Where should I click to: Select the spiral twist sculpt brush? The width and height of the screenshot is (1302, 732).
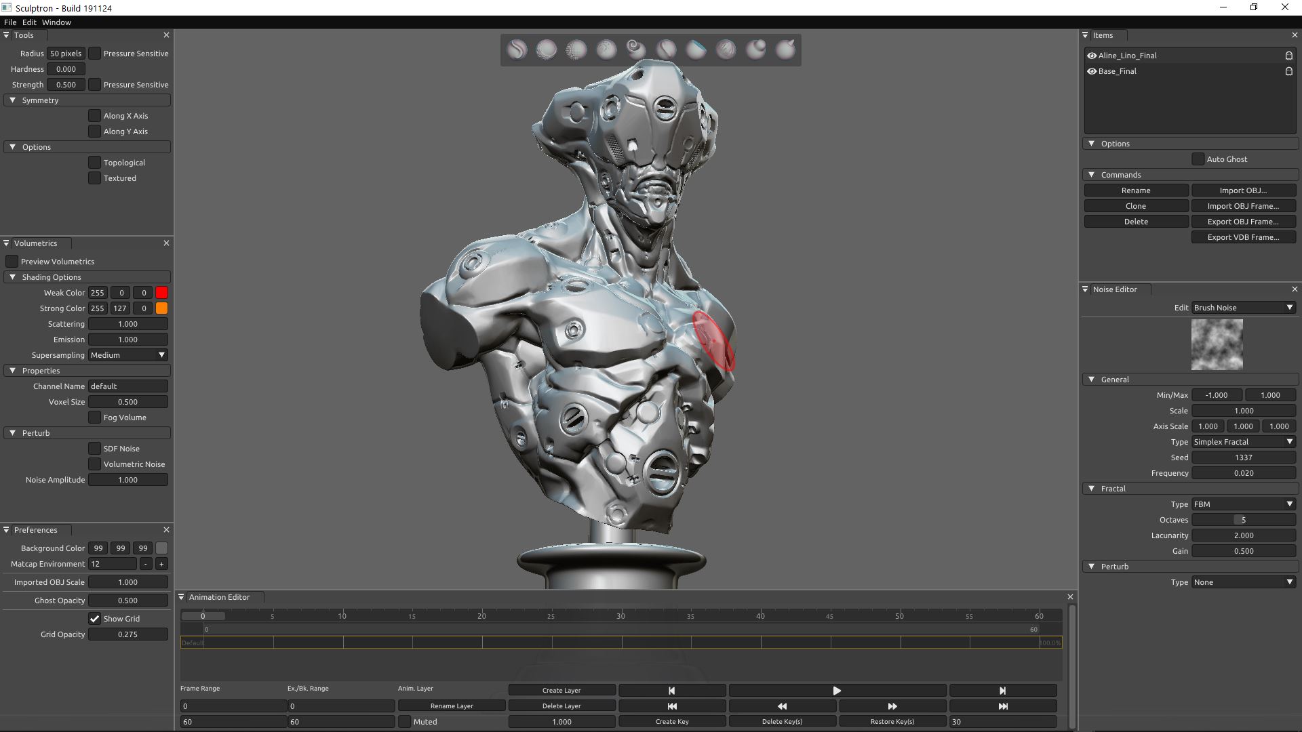[x=636, y=49]
